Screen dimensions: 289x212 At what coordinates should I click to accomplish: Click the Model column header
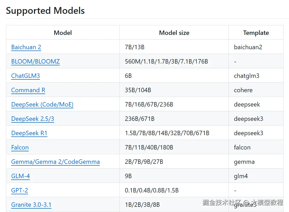pyautogui.click(x=63, y=33)
